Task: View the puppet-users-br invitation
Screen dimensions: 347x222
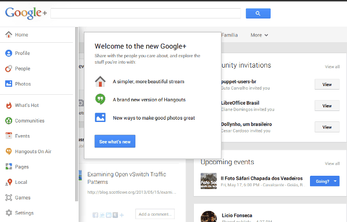Action: click(327, 84)
